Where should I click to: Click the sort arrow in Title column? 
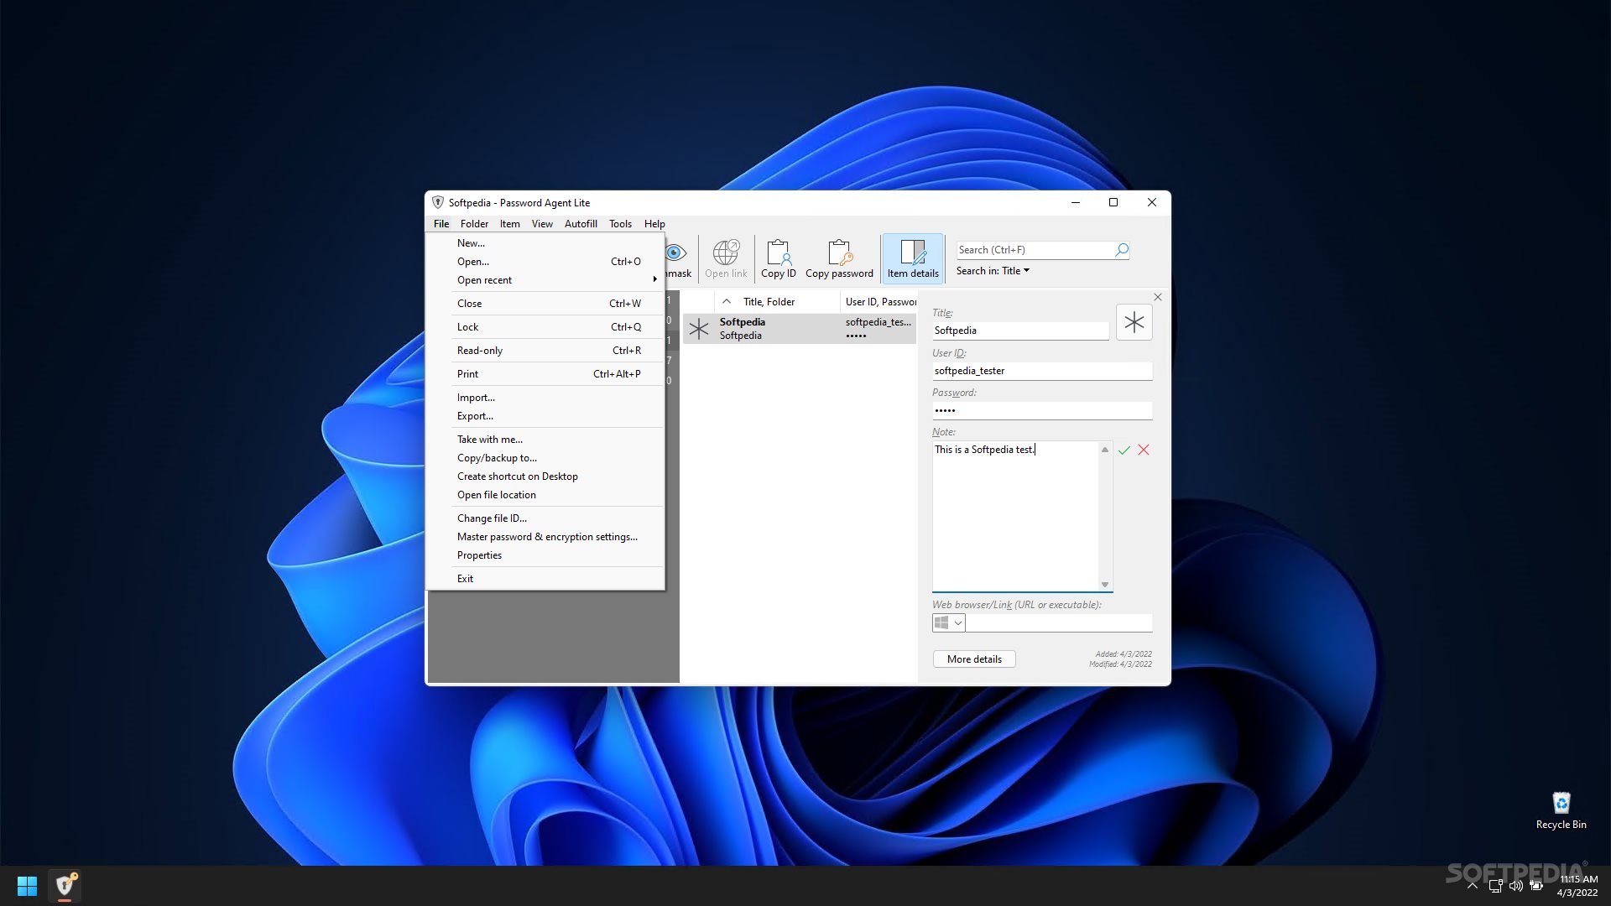tap(727, 301)
